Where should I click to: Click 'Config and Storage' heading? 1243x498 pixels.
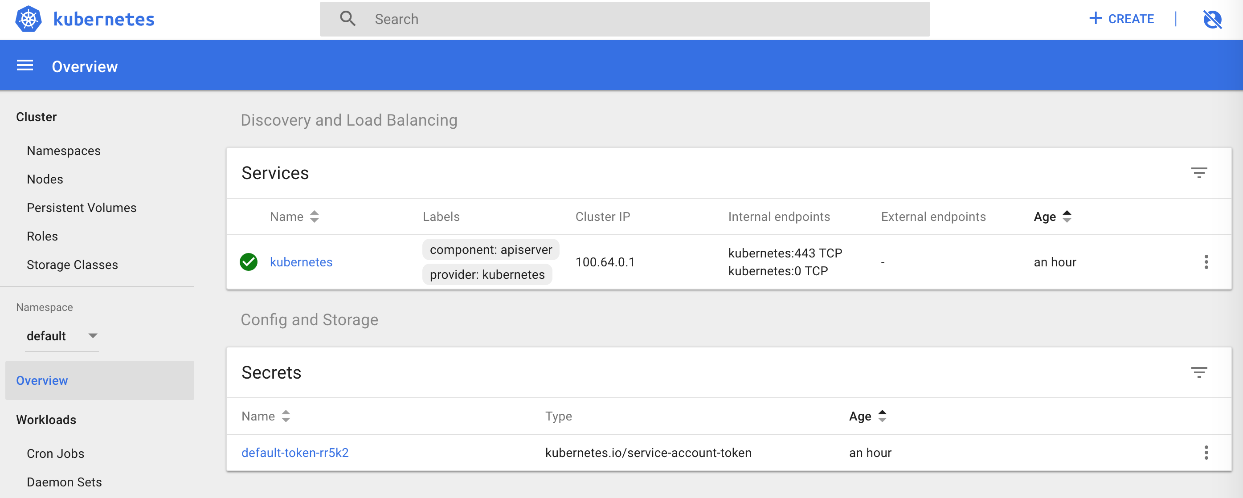(x=309, y=319)
